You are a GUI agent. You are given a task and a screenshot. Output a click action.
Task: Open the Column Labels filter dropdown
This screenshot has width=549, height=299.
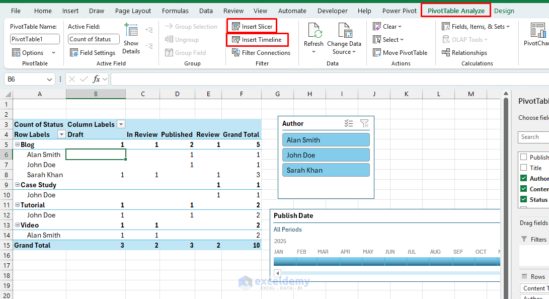click(121, 124)
